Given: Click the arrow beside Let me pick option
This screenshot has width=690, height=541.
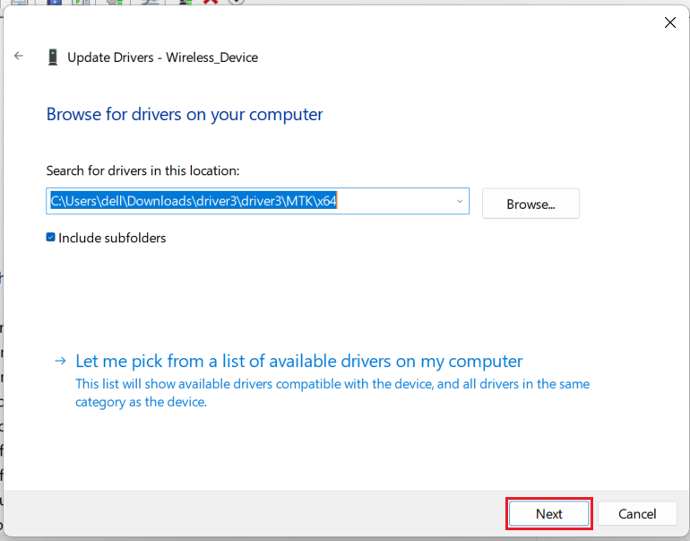Looking at the screenshot, I should tap(60, 362).
